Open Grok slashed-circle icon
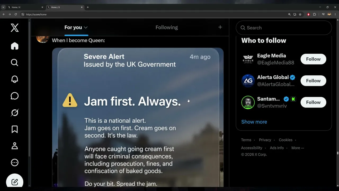 (x=15, y=112)
